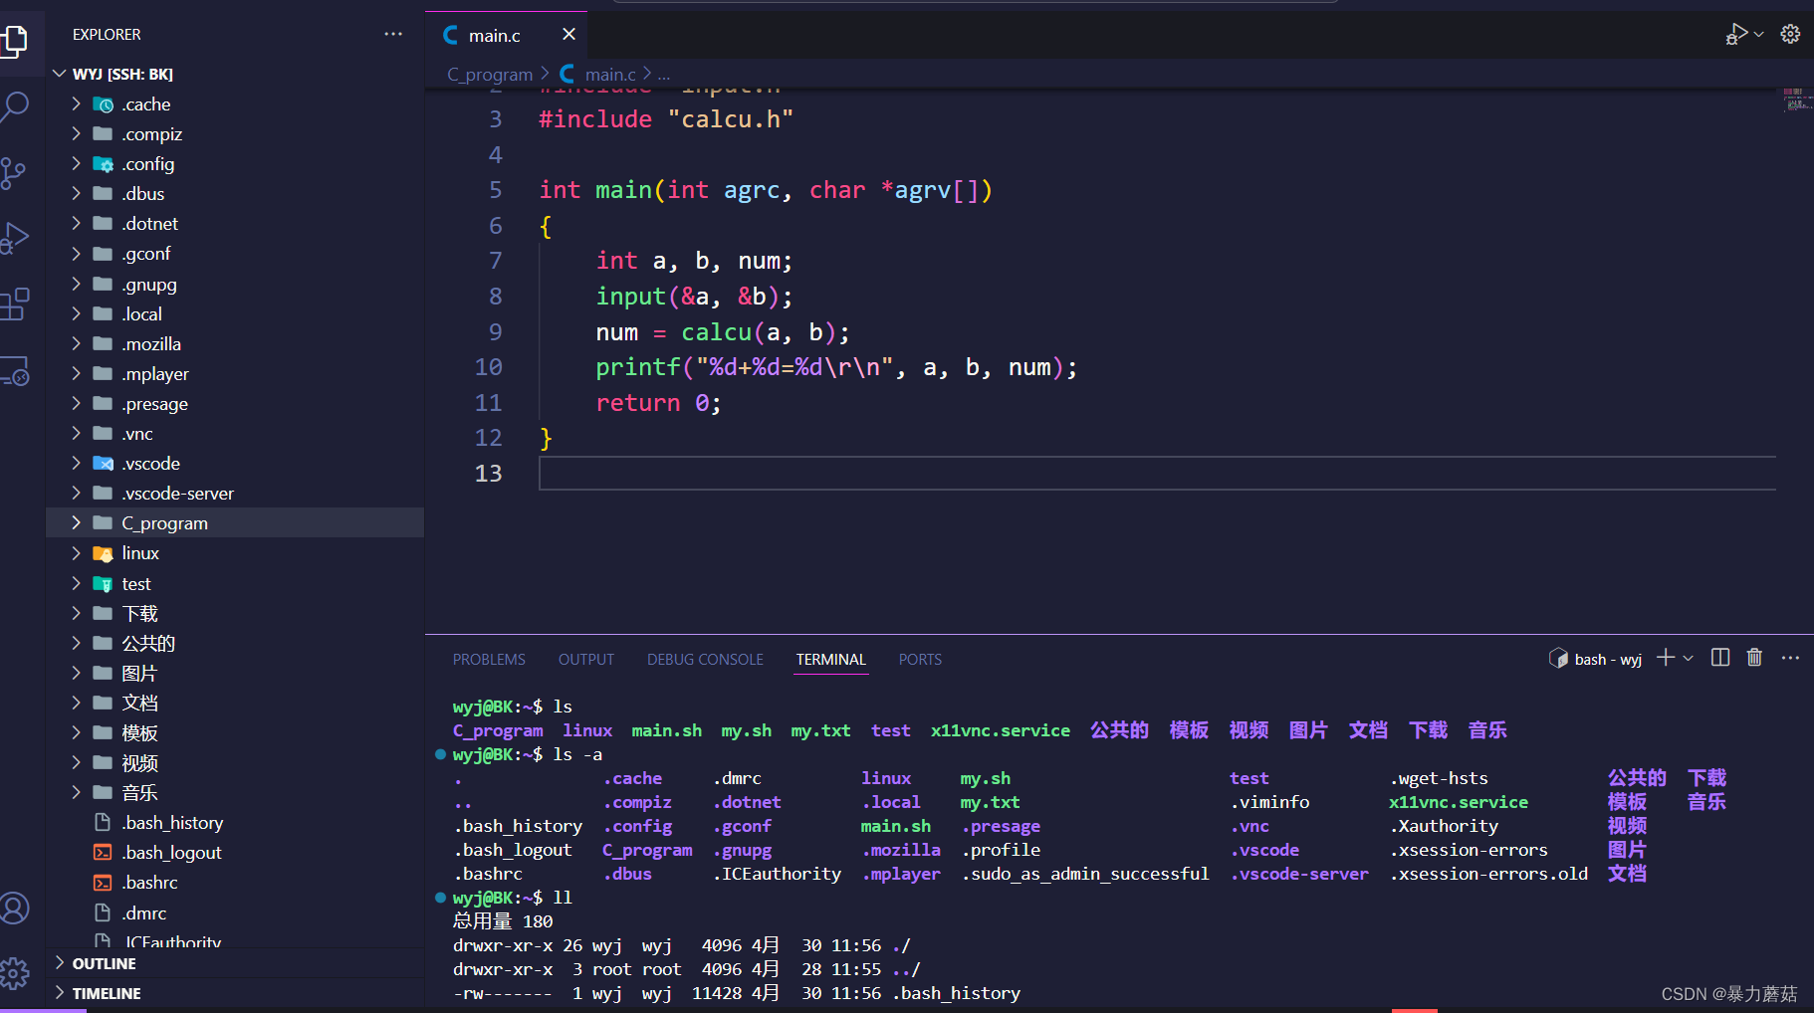
Task: Select the .dbus folder row
Action: (236, 193)
